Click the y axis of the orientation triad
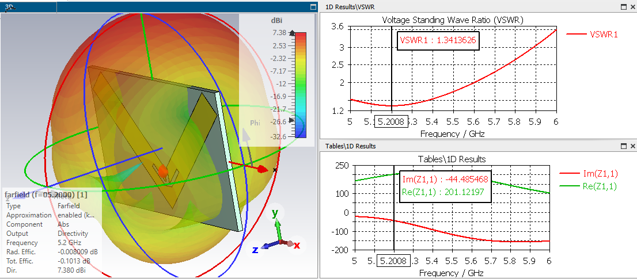Image resolution: width=637 pixels, height=279 pixels. pyautogui.click(x=276, y=223)
